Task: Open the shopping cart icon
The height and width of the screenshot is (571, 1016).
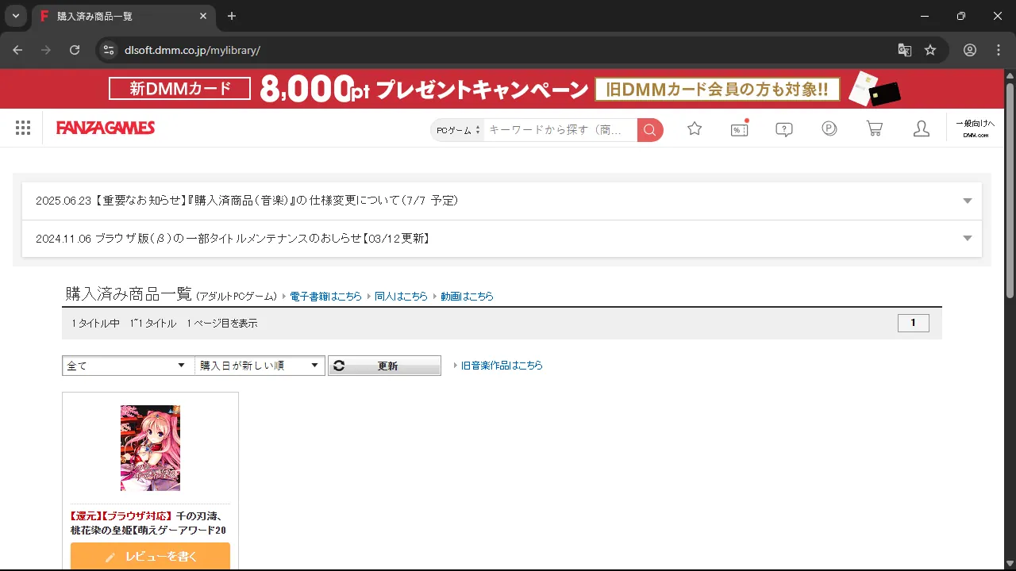Action: pyautogui.click(x=875, y=128)
